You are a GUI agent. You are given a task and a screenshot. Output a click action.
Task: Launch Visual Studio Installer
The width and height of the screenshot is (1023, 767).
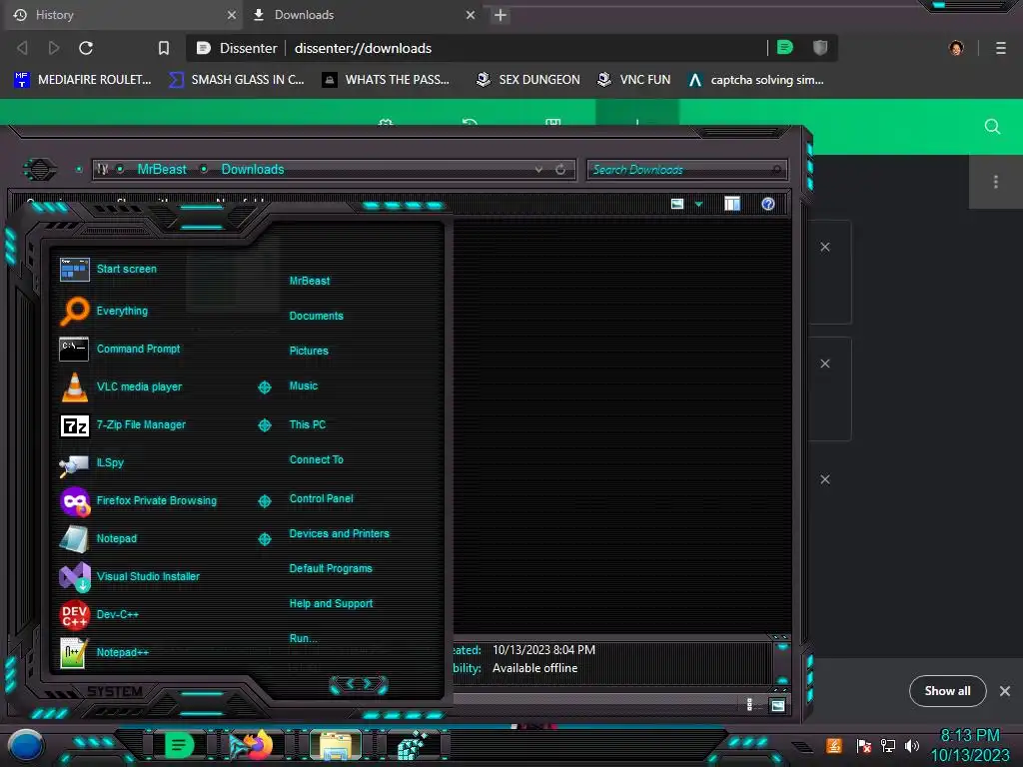click(130, 576)
